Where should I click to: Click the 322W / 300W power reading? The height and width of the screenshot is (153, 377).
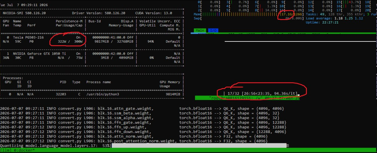70,42
